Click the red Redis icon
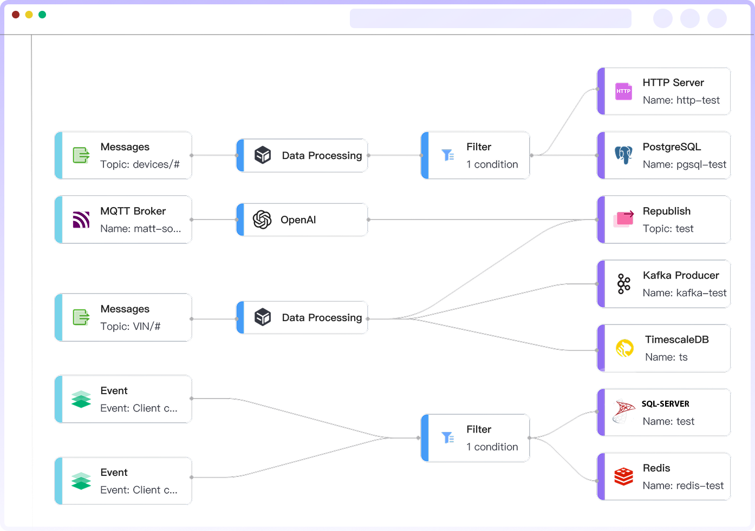Viewport: 755px width, 531px height. [623, 476]
